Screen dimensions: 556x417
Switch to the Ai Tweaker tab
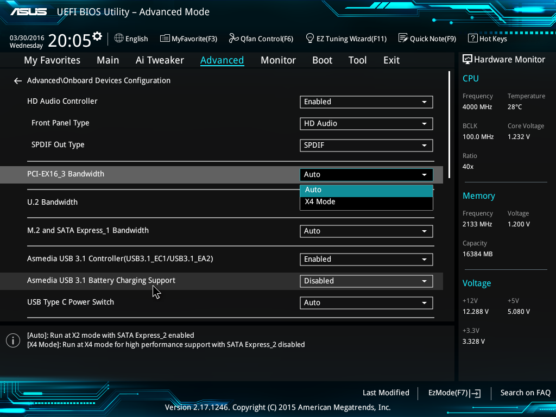(x=160, y=60)
